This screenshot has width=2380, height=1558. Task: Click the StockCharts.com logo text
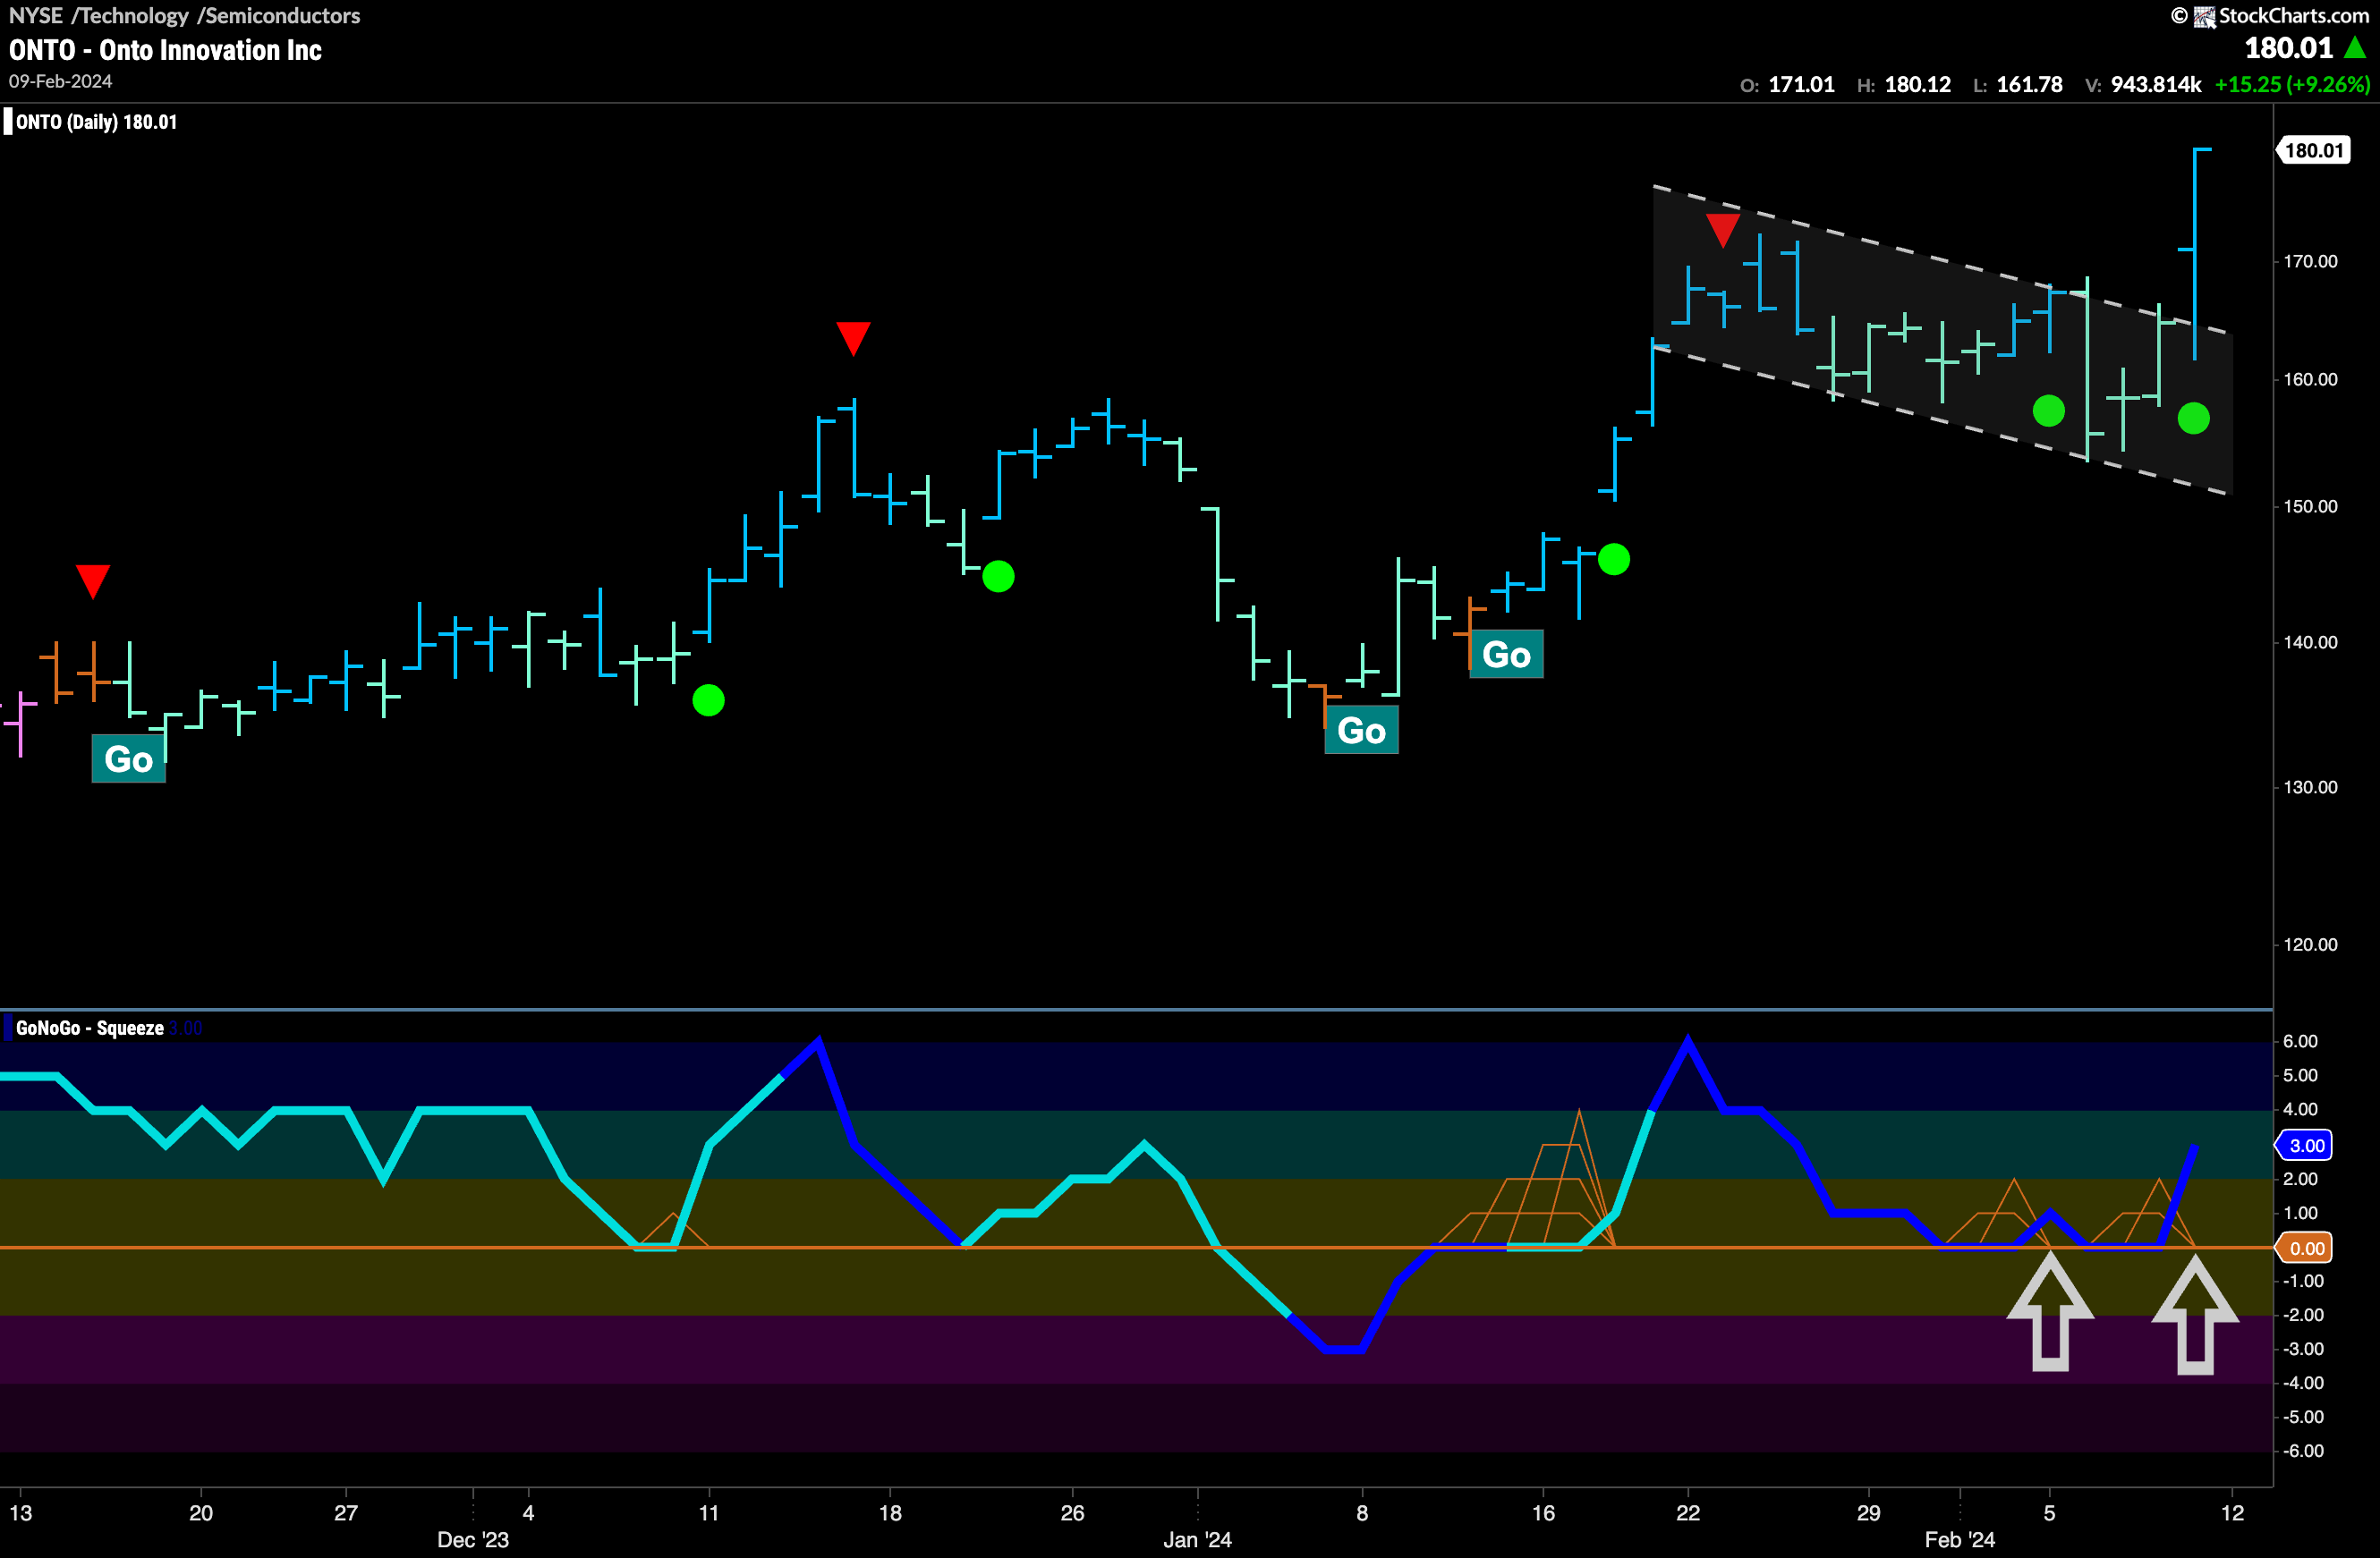(x=2294, y=15)
